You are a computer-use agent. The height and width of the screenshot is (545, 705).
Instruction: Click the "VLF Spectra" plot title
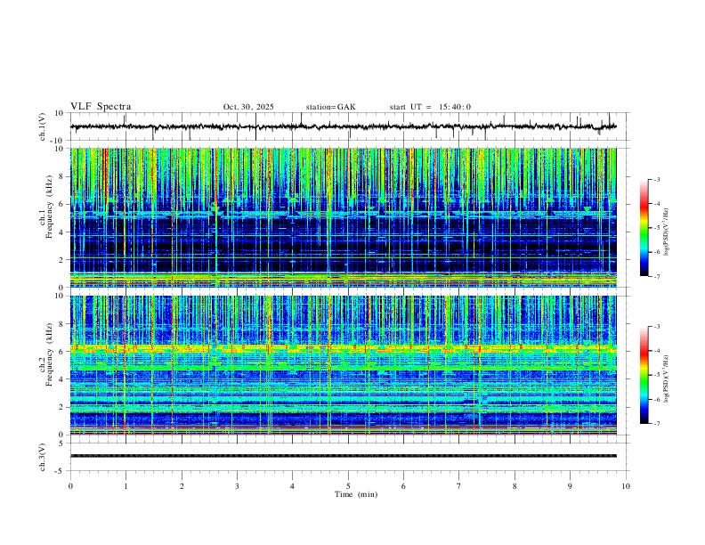101,107
